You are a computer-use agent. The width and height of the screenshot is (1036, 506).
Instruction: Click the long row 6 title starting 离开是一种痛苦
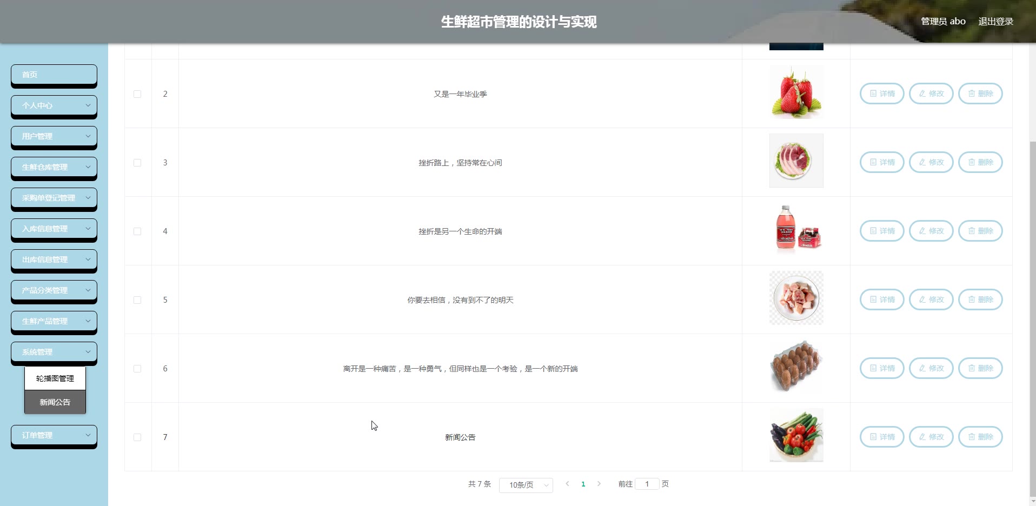(460, 369)
